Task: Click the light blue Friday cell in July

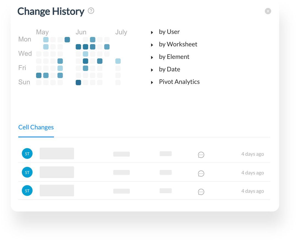Action: [118, 61]
